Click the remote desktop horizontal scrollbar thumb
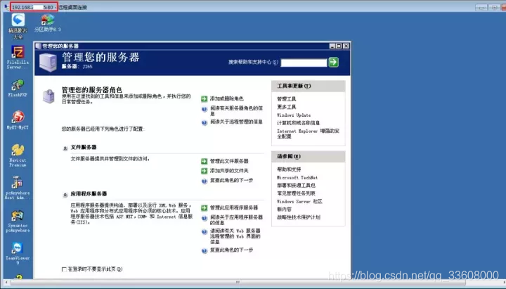This screenshot has width=506, height=289. [238, 282]
